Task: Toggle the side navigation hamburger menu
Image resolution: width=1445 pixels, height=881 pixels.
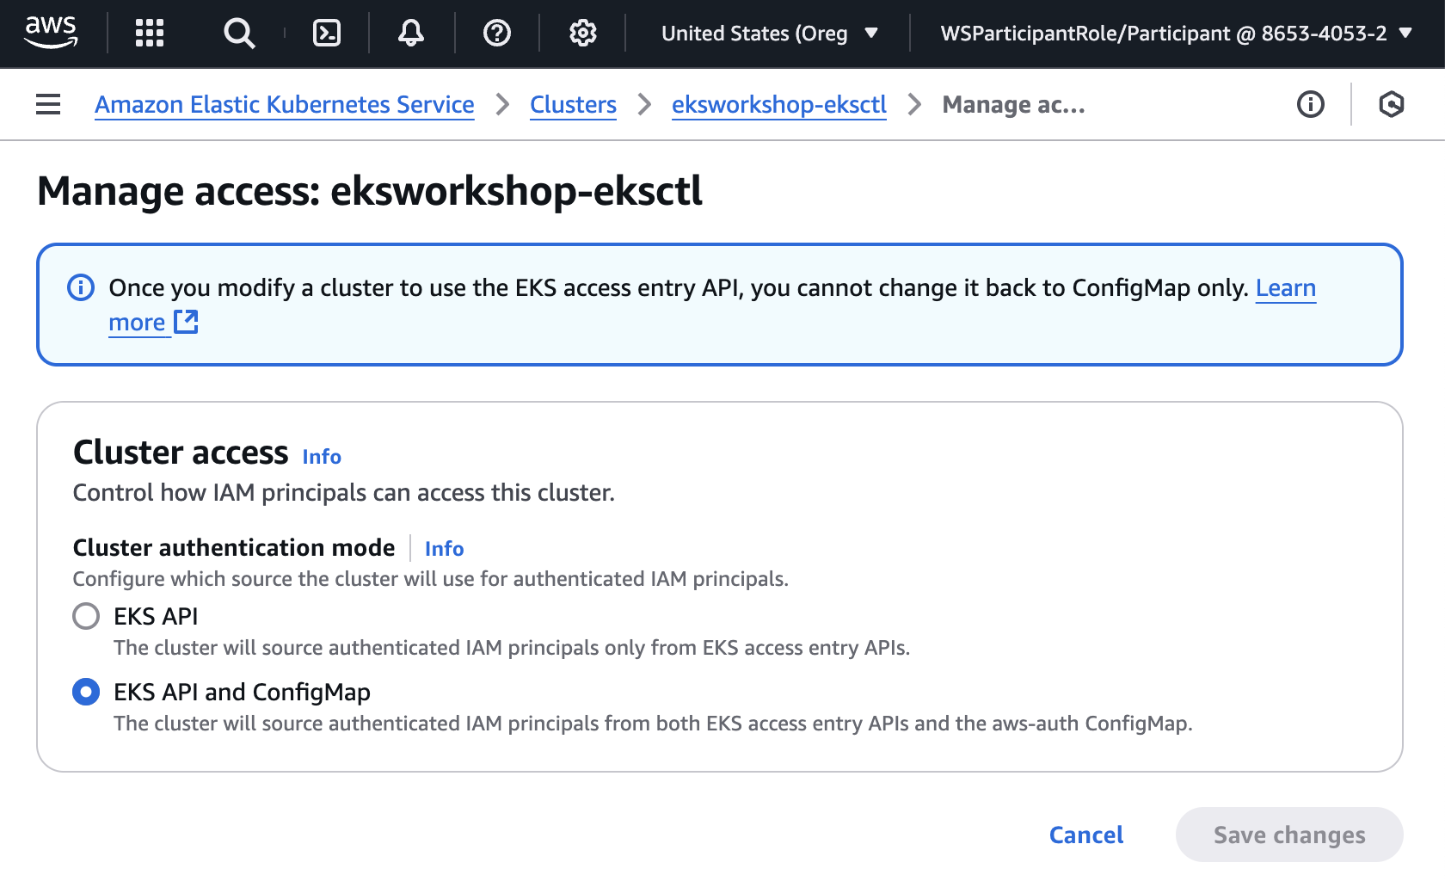Action: coord(48,104)
